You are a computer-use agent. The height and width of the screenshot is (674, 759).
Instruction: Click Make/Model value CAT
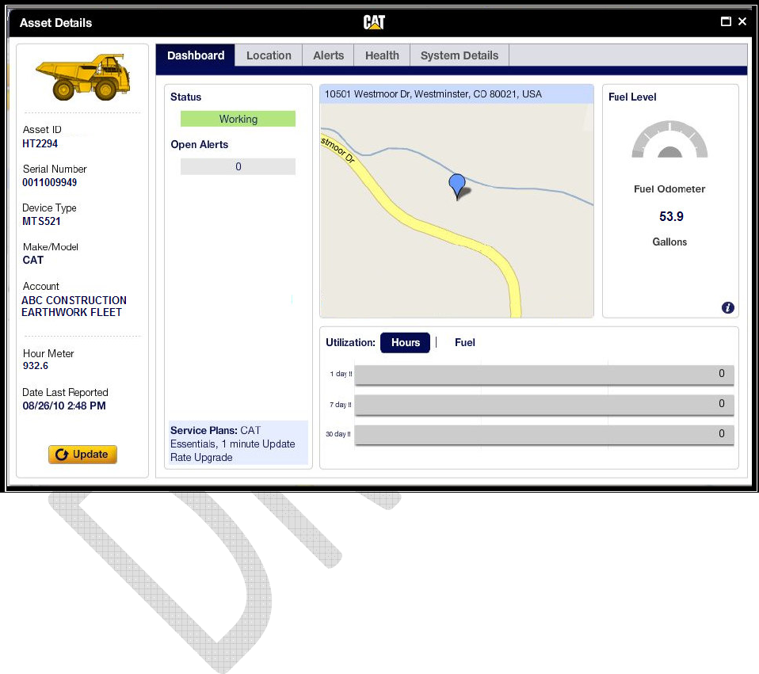click(x=33, y=260)
